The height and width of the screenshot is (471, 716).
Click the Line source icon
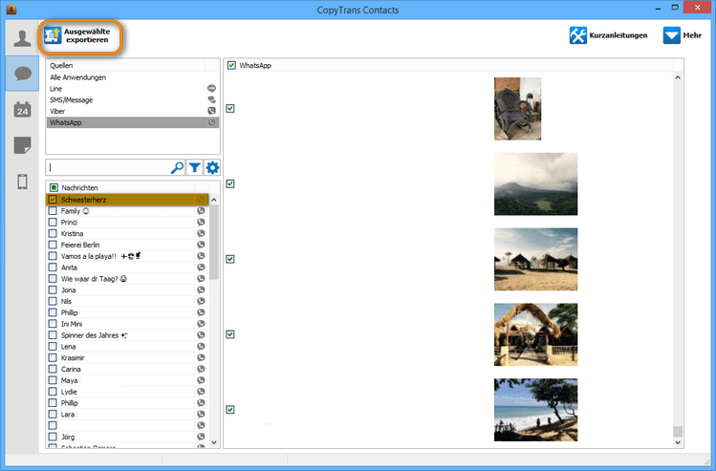click(x=211, y=89)
